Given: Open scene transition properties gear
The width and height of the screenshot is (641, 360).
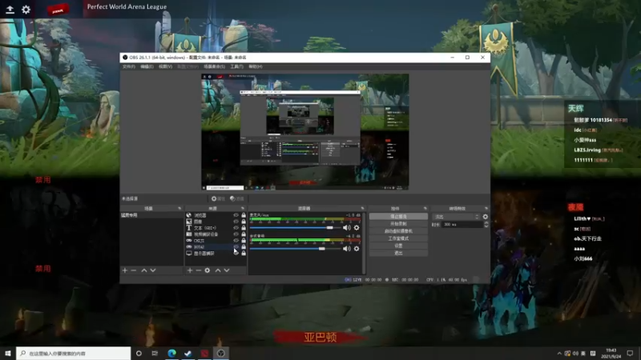Looking at the screenshot, I should (486, 217).
